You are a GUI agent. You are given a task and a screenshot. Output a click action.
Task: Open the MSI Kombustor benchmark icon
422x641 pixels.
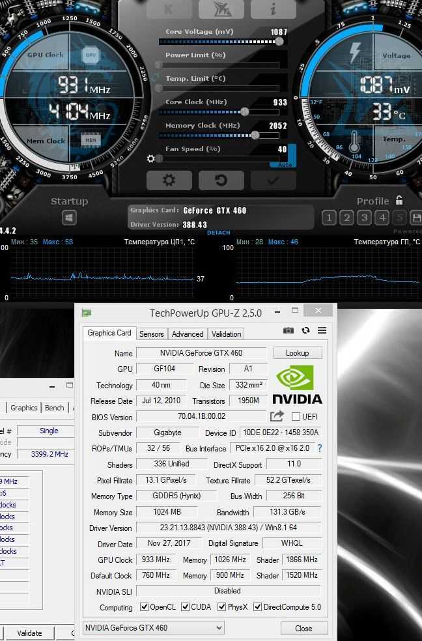[221, 9]
